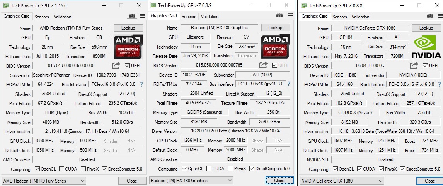This screenshot has width=443, height=186.
Task: Click AMD Radeon logo in GPU-Z 1.16.0 window
Action: 129,47
